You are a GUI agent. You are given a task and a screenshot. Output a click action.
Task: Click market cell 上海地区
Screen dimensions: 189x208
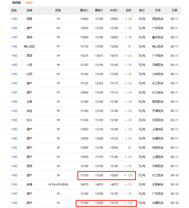[x=158, y=129]
